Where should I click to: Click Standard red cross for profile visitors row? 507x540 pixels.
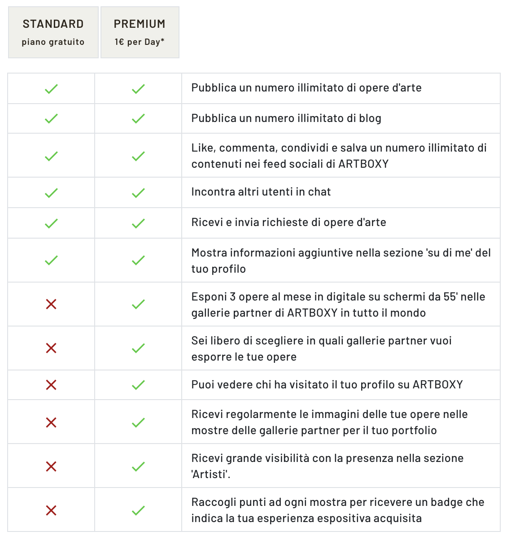tap(52, 385)
